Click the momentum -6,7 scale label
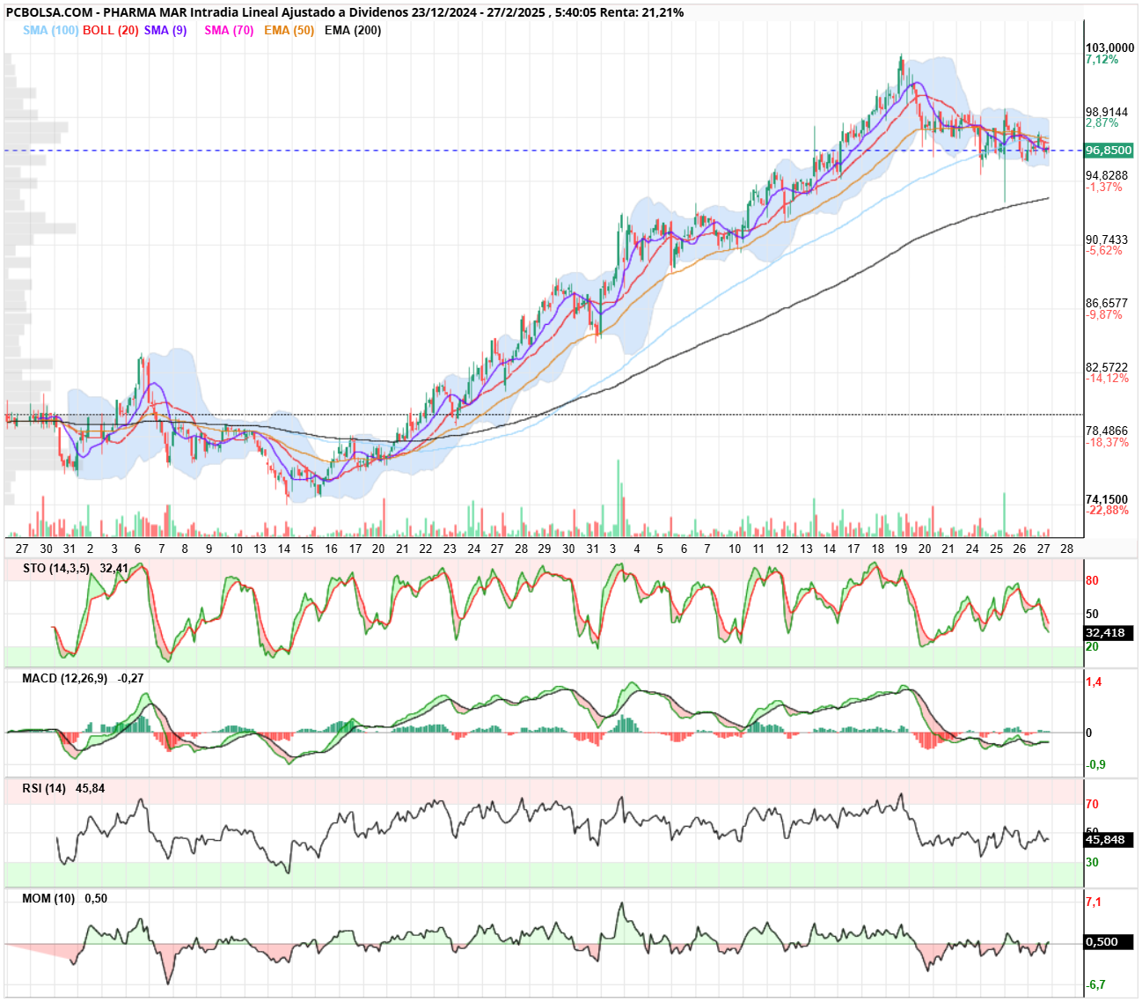This screenshot has width=1142, height=1002. [1095, 984]
